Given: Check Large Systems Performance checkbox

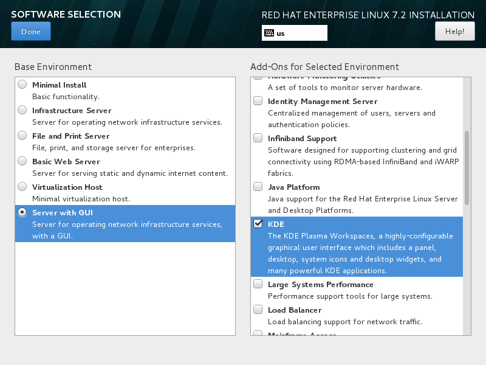Looking at the screenshot, I should tap(258, 284).
